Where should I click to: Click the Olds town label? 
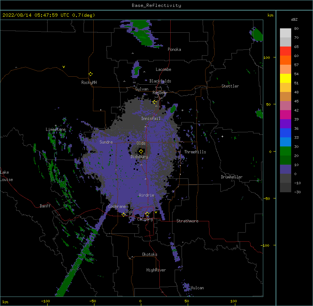pos(141,143)
